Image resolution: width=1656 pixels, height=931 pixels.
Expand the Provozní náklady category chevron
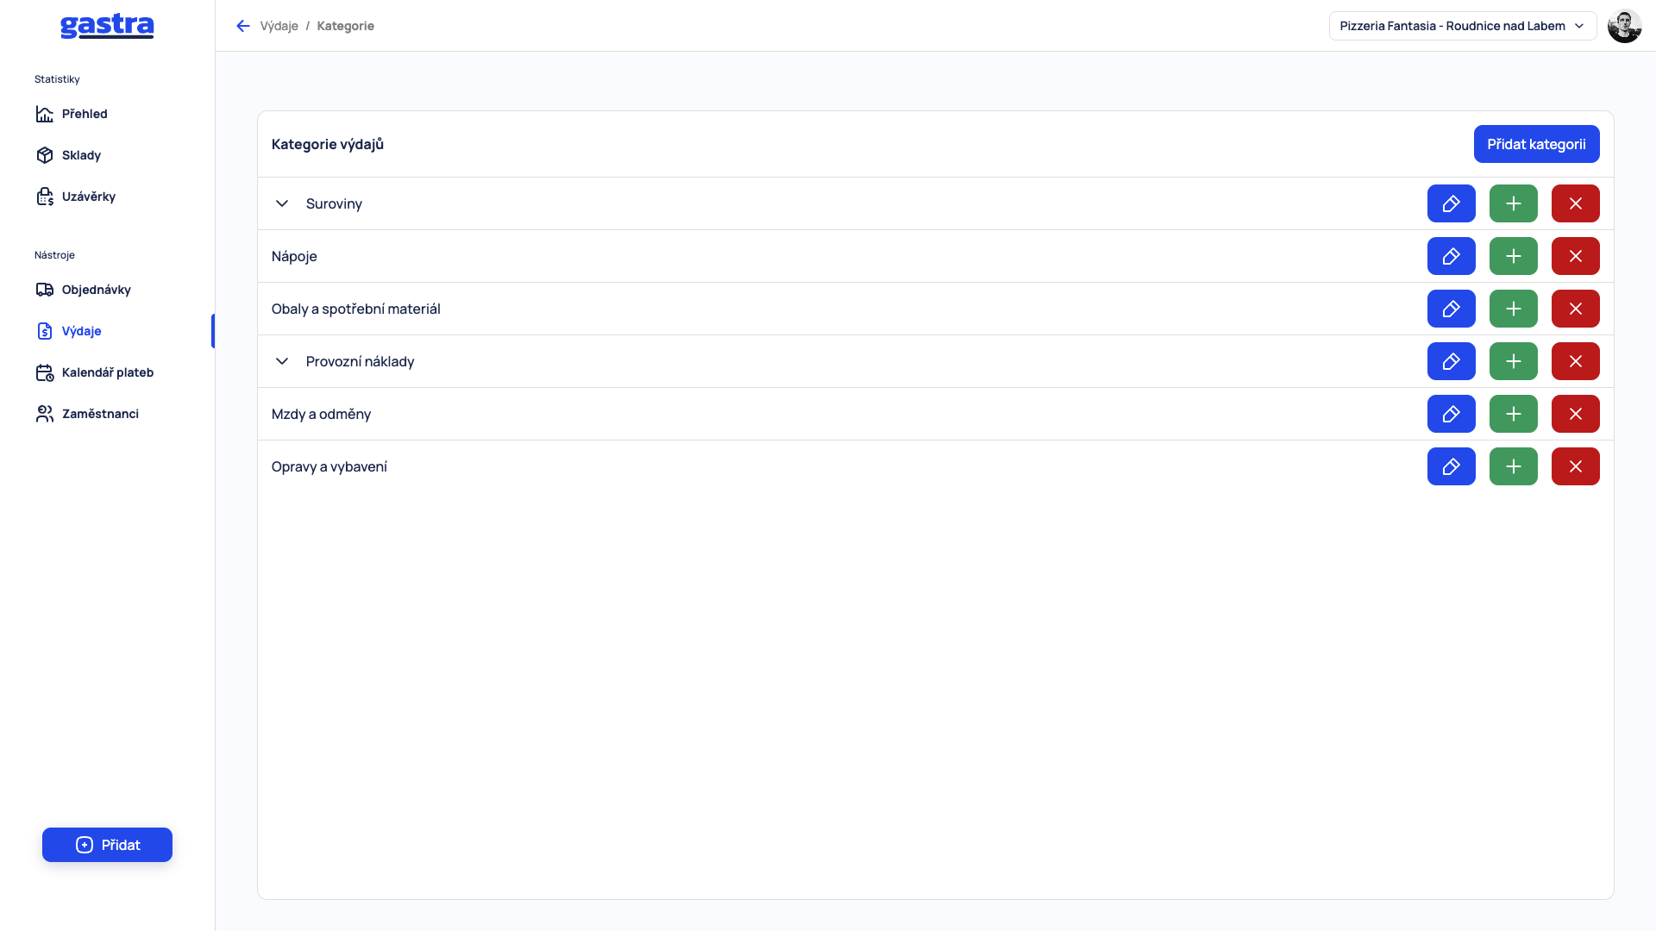282,361
